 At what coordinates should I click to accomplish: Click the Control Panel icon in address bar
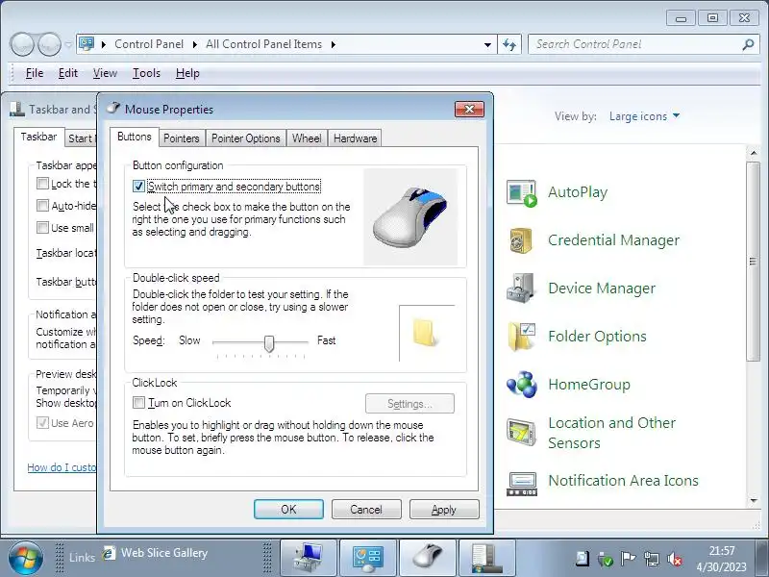(x=87, y=44)
